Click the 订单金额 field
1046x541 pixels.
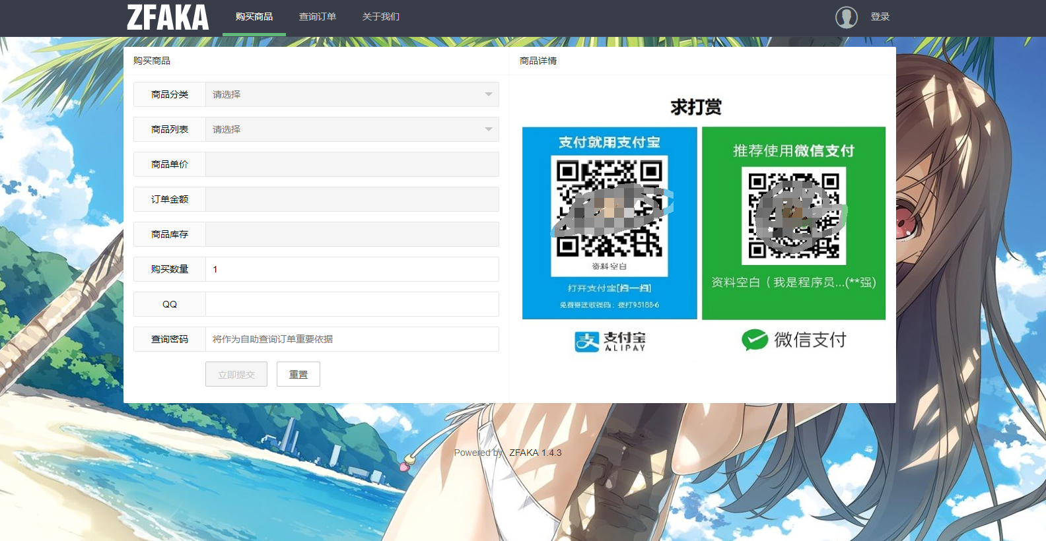click(352, 199)
